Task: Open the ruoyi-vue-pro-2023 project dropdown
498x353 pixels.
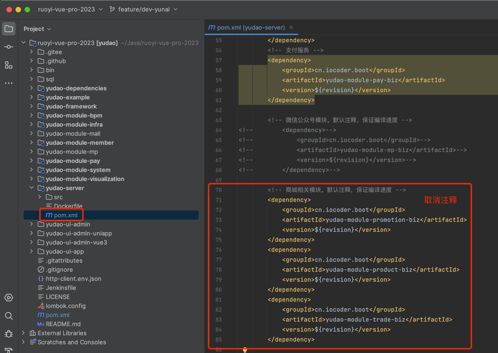Action: tap(70, 10)
